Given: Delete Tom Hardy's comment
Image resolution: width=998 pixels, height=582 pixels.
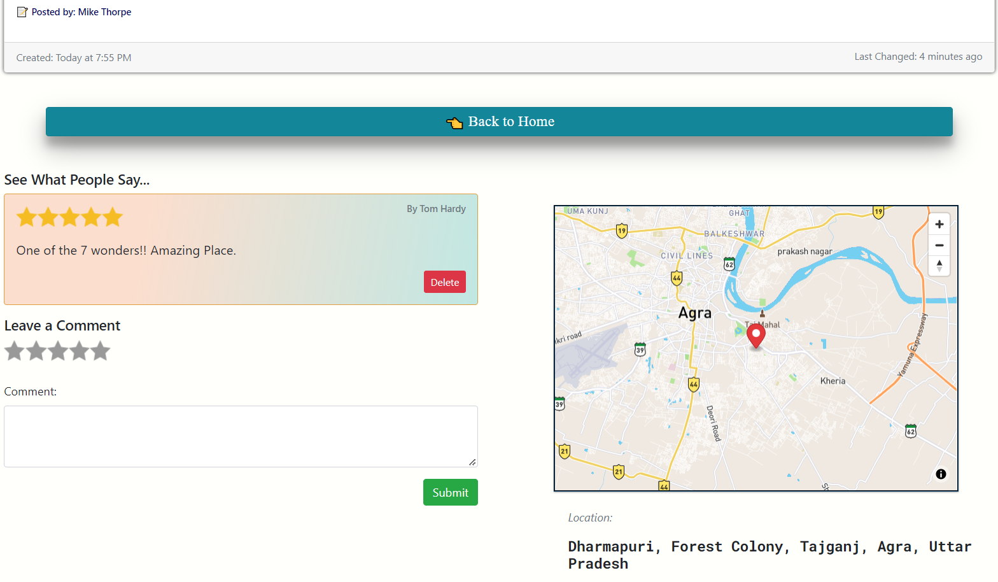Looking at the screenshot, I should point(445,282).
